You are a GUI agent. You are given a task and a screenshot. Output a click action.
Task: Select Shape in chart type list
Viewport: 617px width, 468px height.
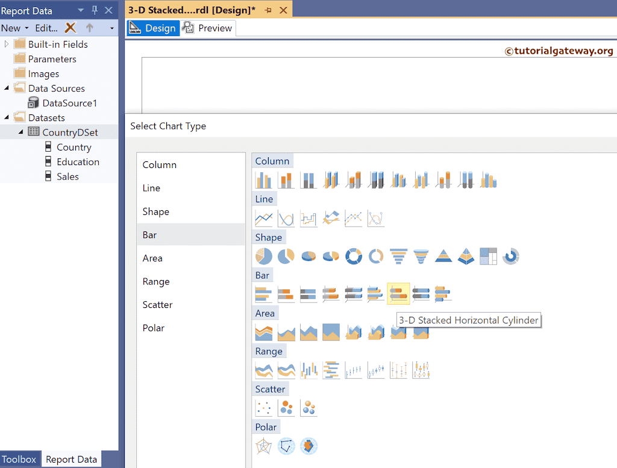coord(191,211)
